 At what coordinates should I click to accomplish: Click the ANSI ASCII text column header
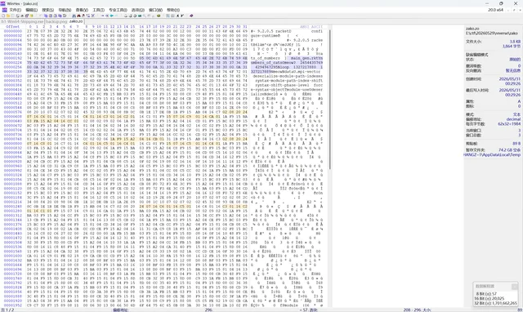click(x=311, y=27)
